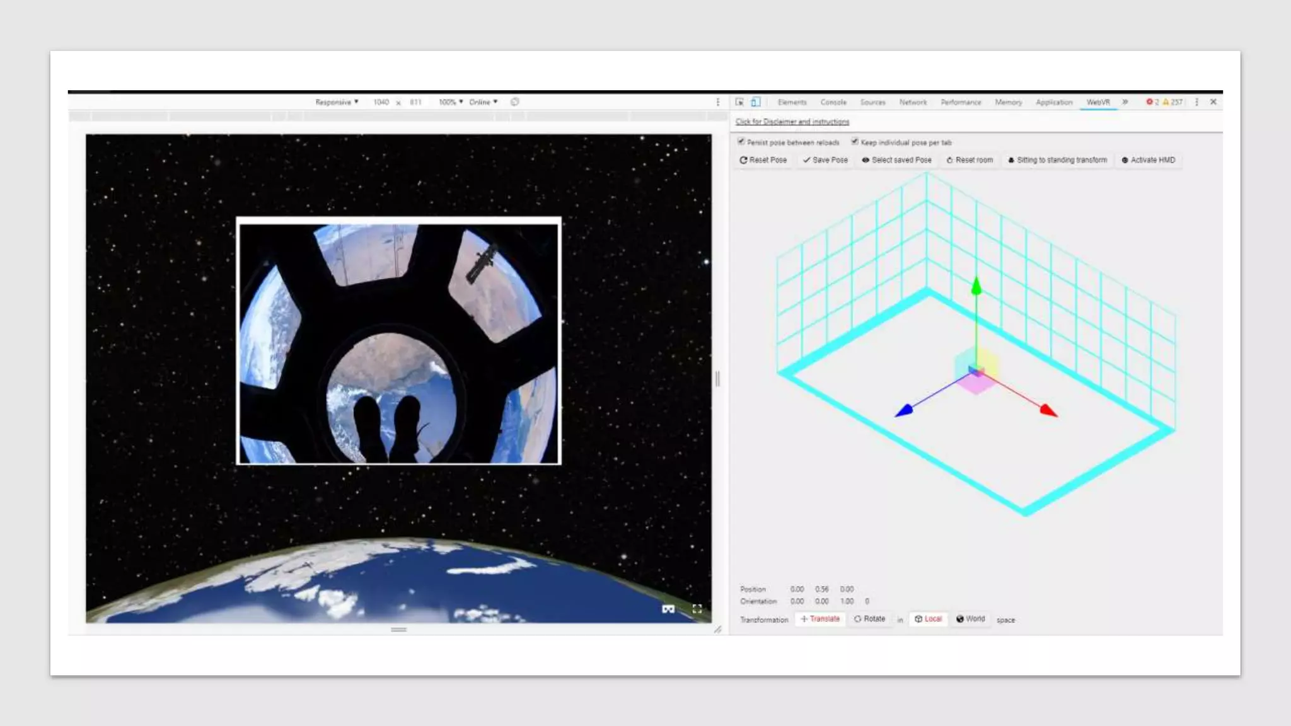1291x726 pixels.
Task: Click the rotate device orientation icon
Action: [x=515, y=102]
